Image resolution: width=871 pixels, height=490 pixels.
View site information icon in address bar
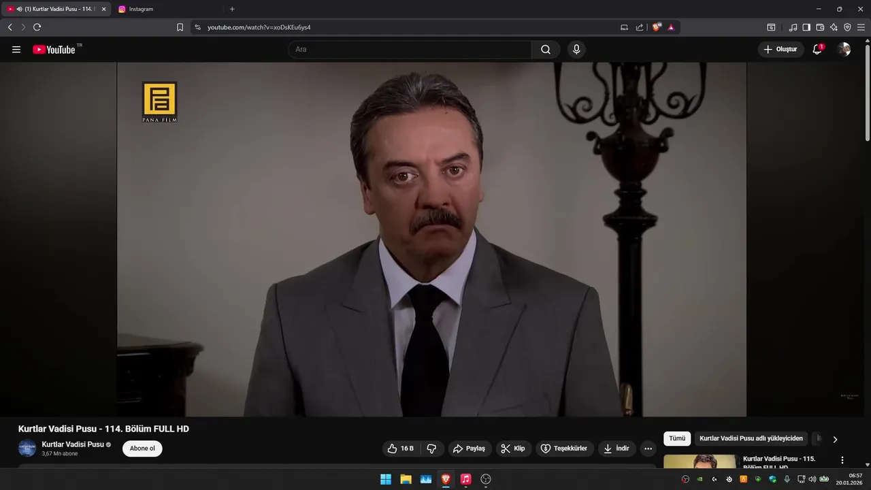pos(198,27)
